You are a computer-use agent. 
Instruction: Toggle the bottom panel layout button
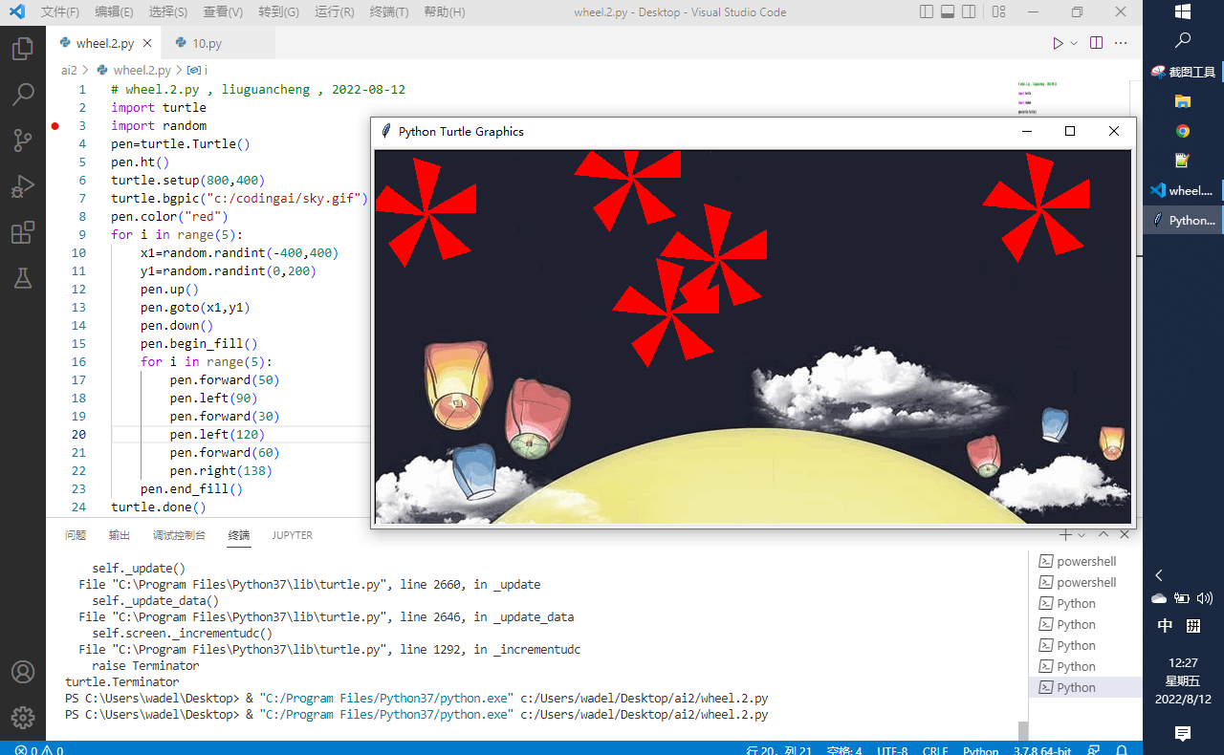[948, 12]
